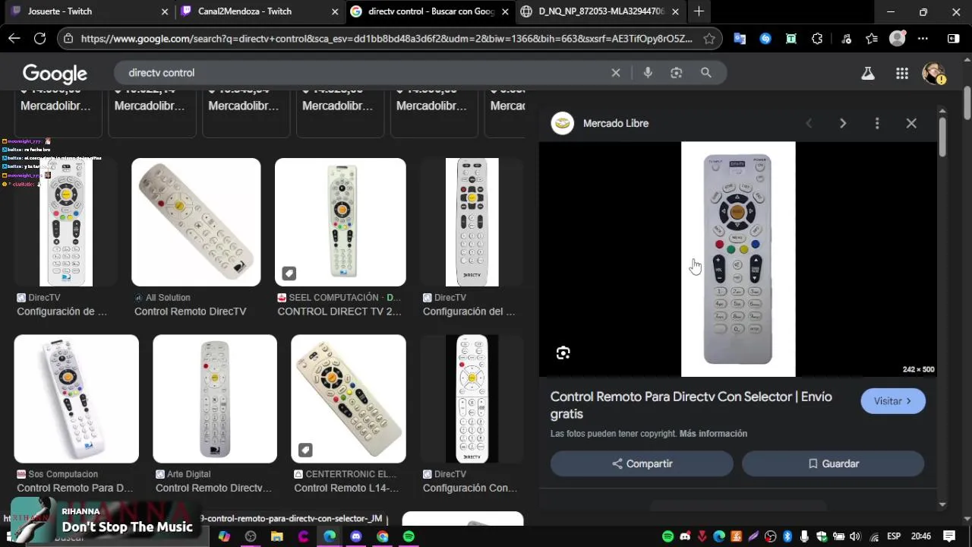Open the DirecTV Configuración de thumbnail
This screenshot has width=972, height=547.
(66, 223)
